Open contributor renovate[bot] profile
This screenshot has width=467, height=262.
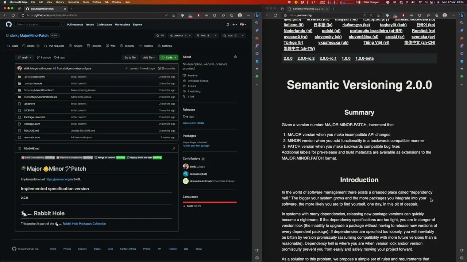coord(198,174)
